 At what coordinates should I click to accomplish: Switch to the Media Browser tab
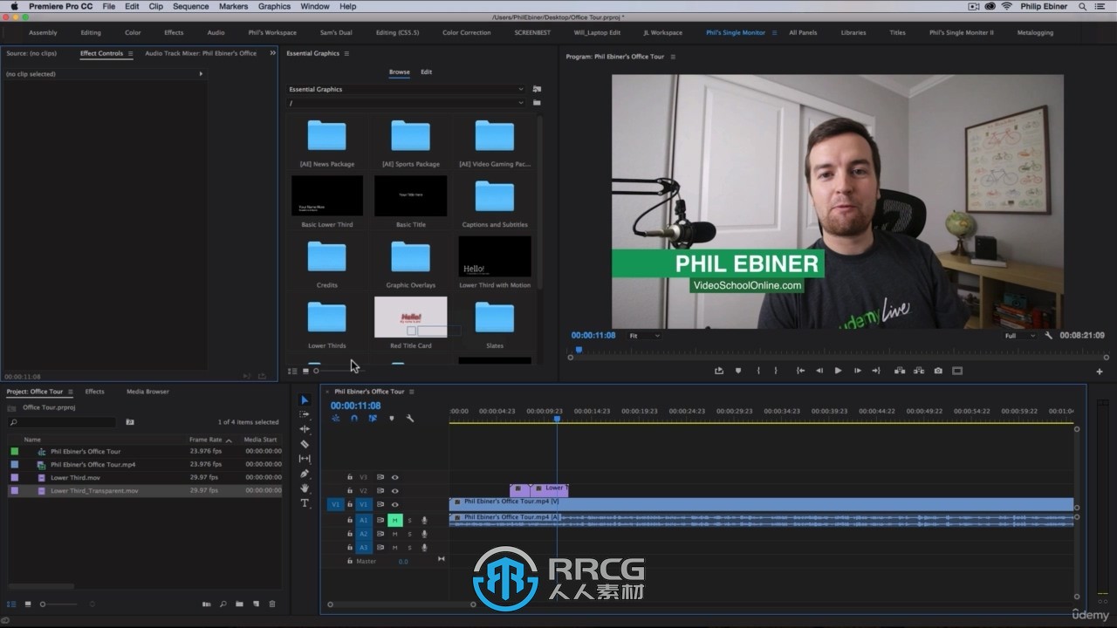(147, 392)
